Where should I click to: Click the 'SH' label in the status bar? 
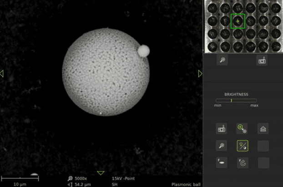(x=115, y=184)
